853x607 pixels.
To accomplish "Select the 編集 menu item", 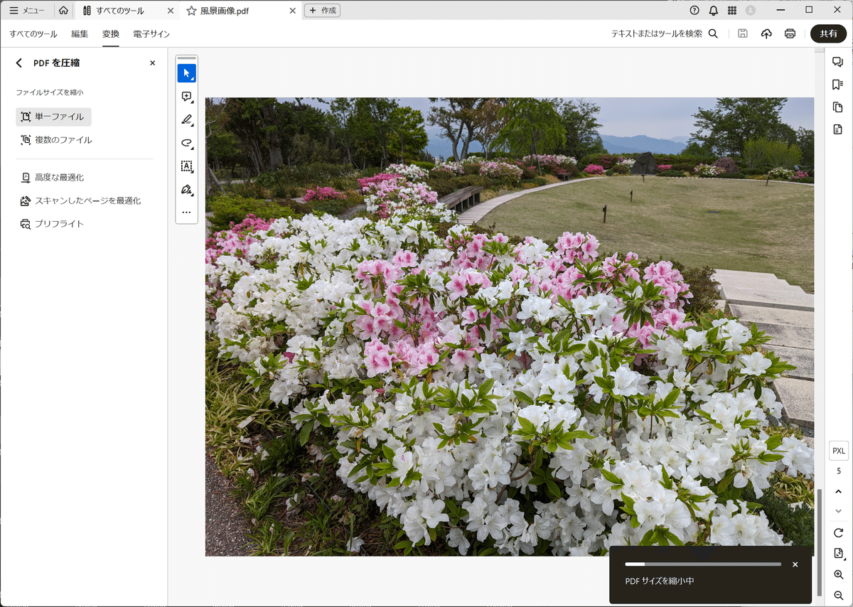I will (x=80, y=34).
